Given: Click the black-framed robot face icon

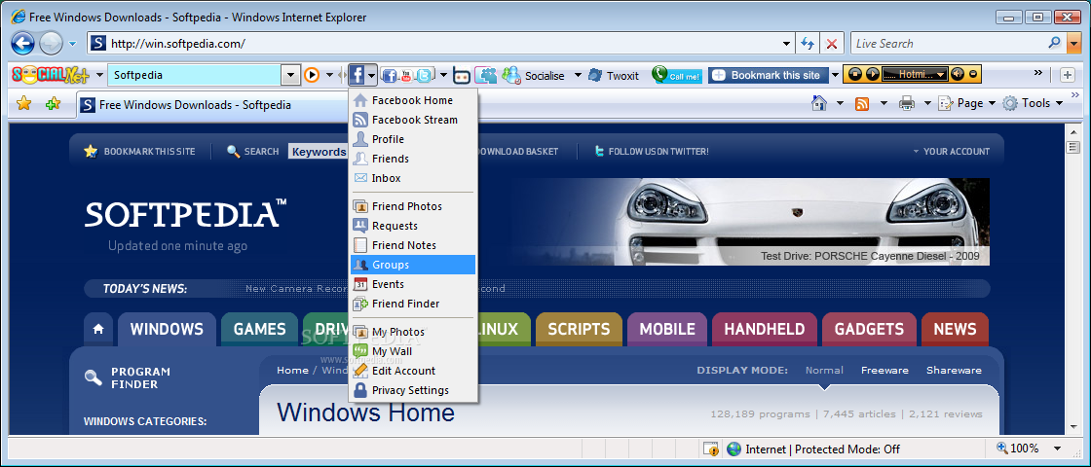Looking at the screenshot, I should pyautogui.click(x=462, y=75).
